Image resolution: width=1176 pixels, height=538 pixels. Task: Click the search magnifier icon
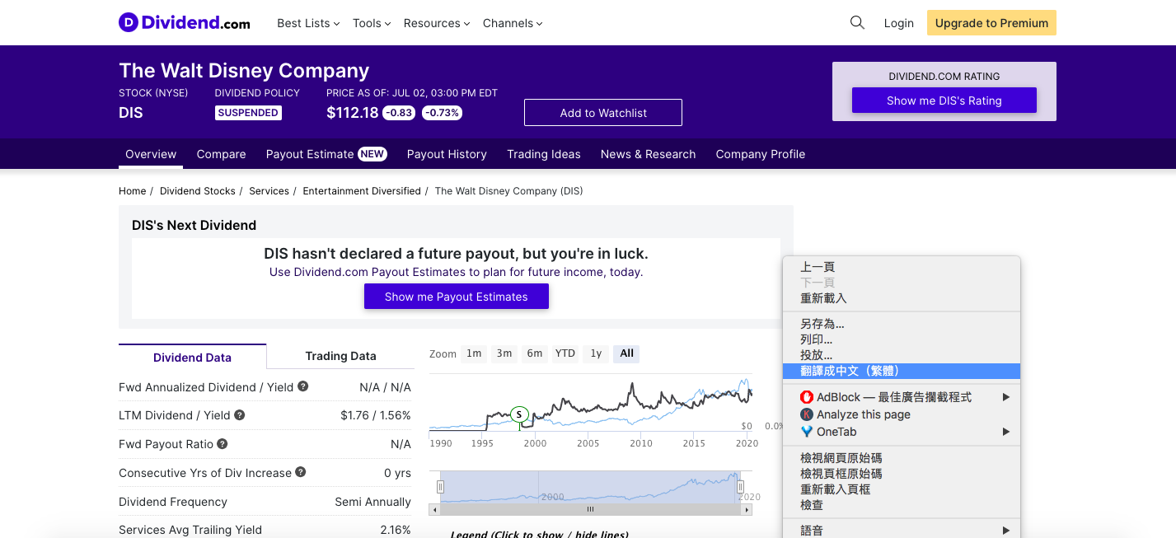pyautogui.click(x=857, y=23)
